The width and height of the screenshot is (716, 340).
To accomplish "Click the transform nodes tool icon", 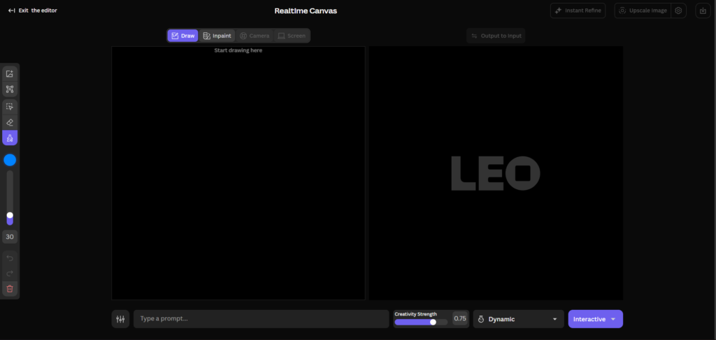I will pos(10,89).
